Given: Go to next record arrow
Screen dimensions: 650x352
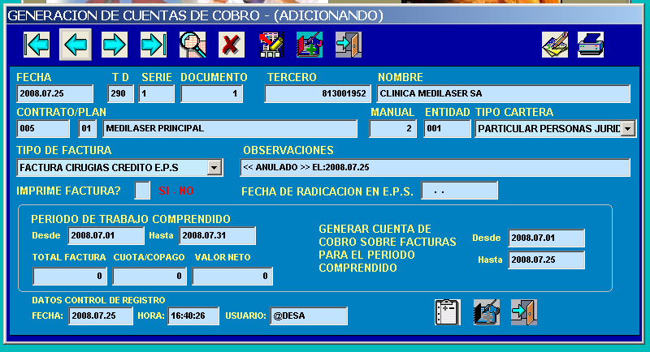Looking at the screenshot, I should pos(115,45).
